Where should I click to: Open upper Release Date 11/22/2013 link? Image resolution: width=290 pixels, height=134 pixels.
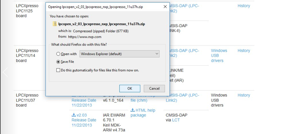(x=84, y=103)
